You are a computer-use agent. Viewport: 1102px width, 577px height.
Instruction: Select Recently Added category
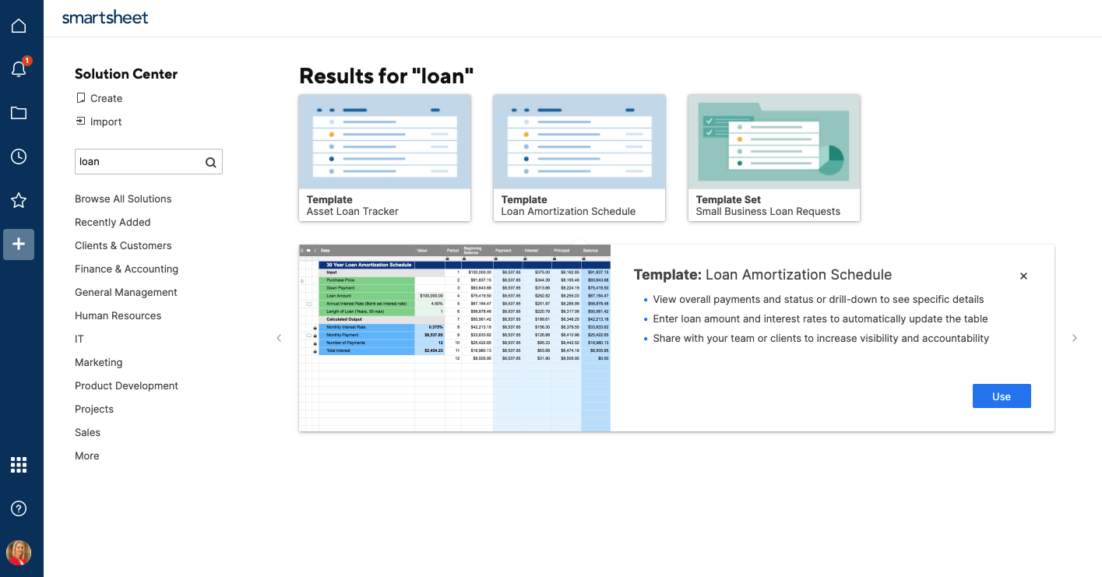[x=113, y=222]
